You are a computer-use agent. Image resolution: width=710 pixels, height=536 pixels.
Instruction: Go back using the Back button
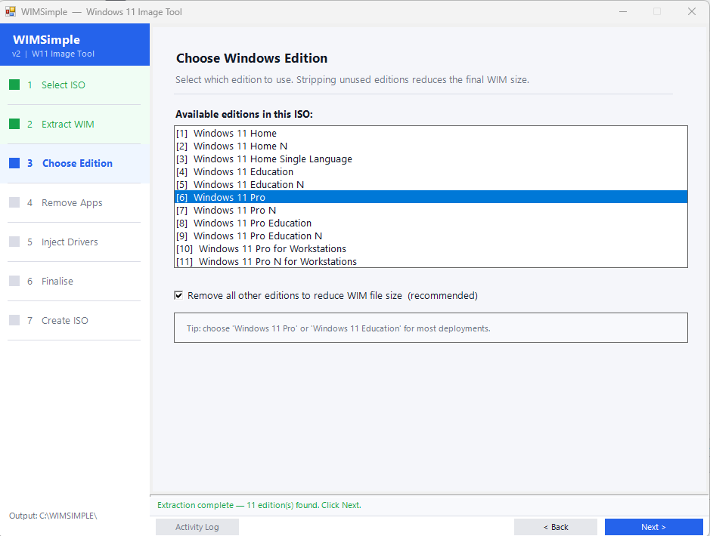pyautogui.click(x=555, y=527)
